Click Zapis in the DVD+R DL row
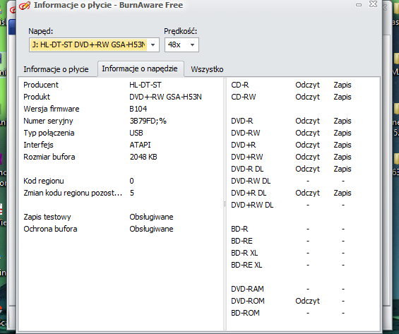 (343, 193)
